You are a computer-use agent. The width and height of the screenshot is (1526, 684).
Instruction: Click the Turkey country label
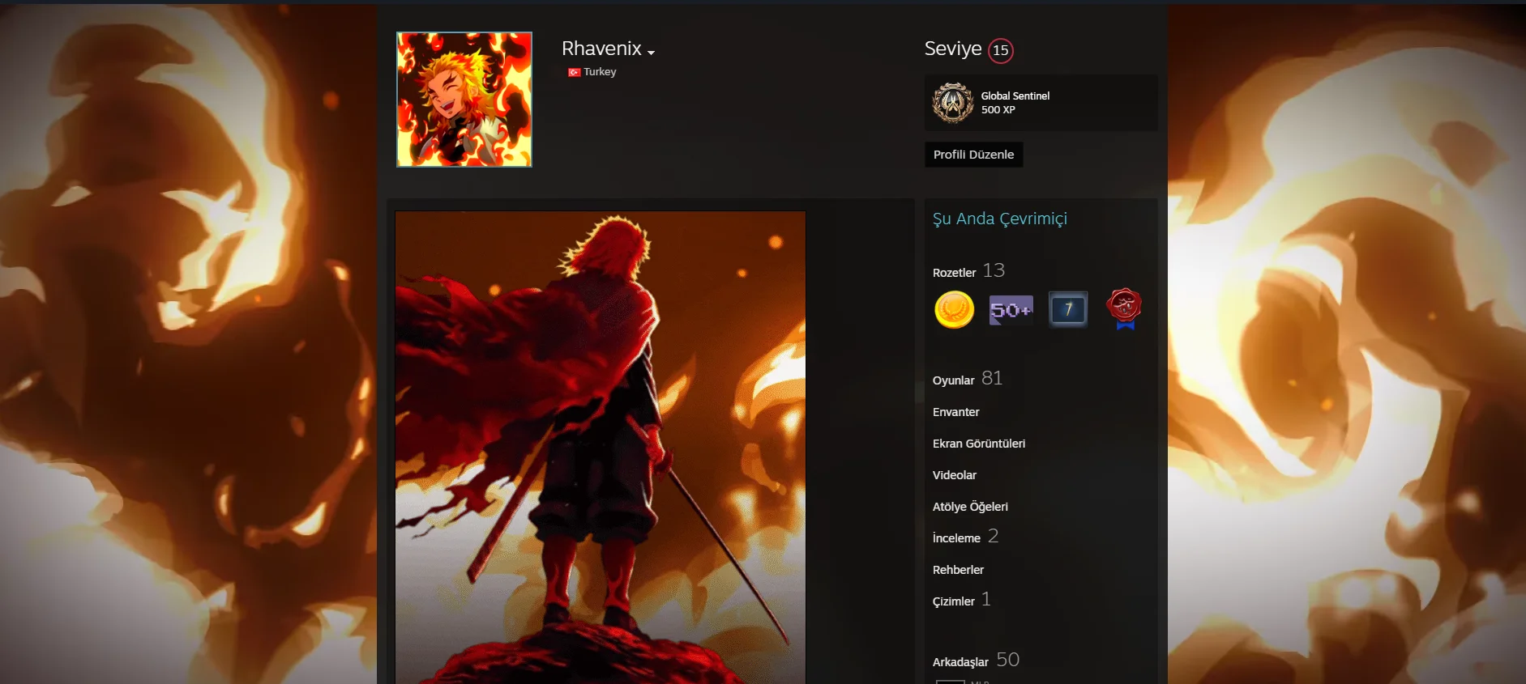pyautogui.click(x=600, y=72)
